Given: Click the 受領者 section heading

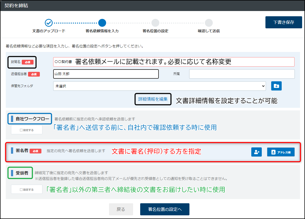Looking at the screenshot, I should (x=22, y=173).
